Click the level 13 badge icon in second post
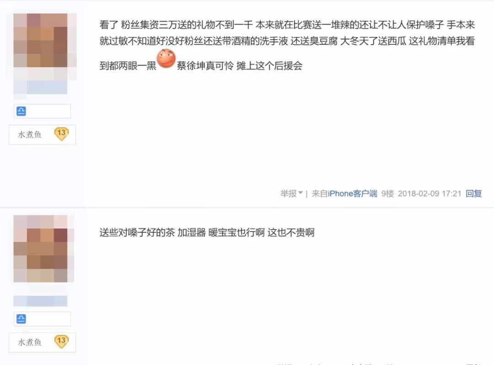 pos(61,341)
